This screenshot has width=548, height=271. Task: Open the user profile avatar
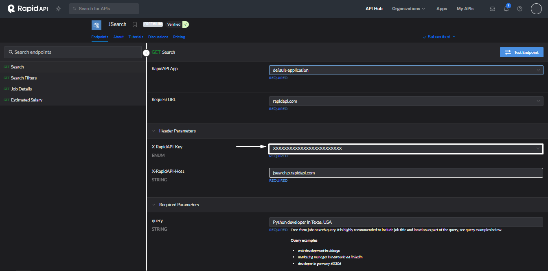point(536,9)
